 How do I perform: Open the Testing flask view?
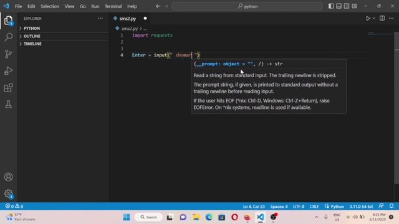coord(8,105)
